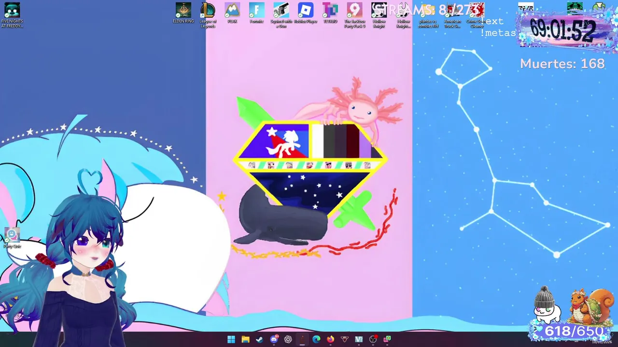This screenshot has width=618, height=347.
Task: Click the taskbar date 10/01/2026
Action: click(601, 342)
